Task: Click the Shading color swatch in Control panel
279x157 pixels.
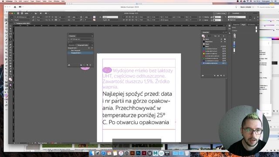Action: coord(217,17)
